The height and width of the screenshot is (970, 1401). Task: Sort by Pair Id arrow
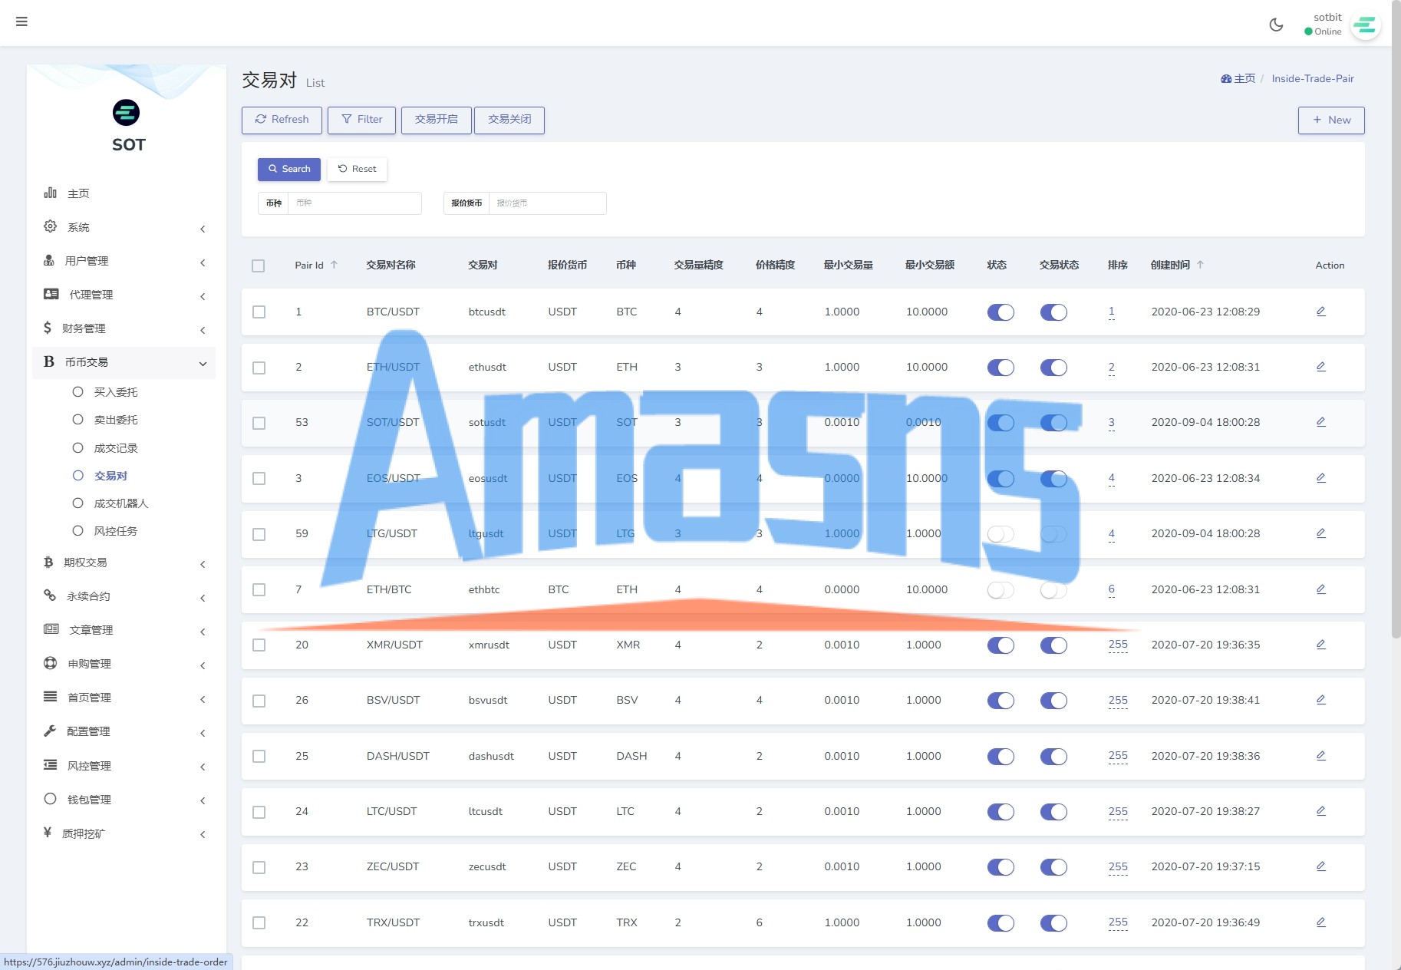click(334, 265)
